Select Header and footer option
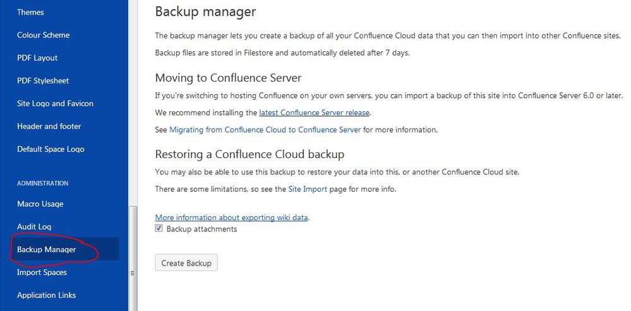 click(49, 126)
